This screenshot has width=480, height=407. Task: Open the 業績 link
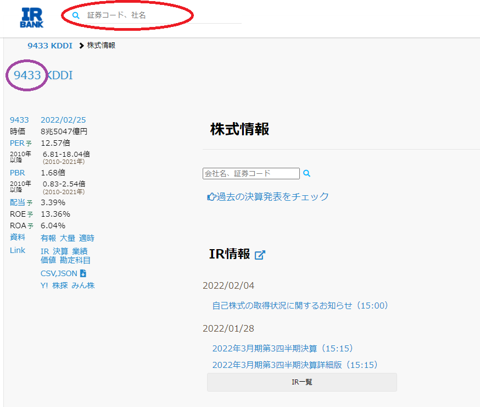[80, 251]
